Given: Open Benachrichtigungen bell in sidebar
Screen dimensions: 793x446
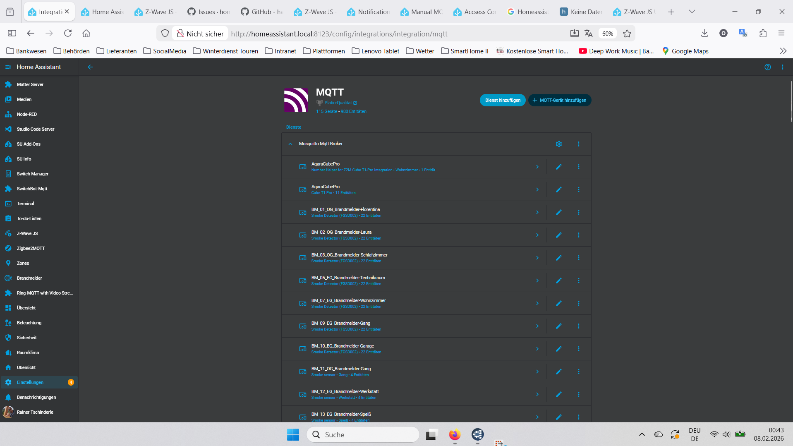Looking at the screenshot, I should [39, 397].
